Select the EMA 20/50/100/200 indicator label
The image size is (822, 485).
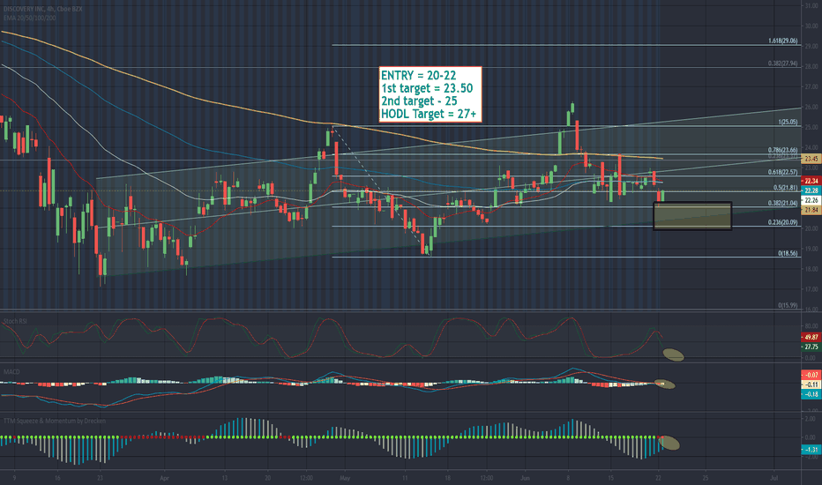pos(29,18)
